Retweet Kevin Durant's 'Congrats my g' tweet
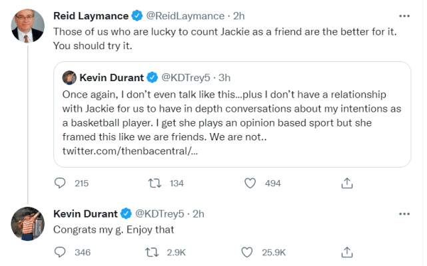 (x=154, y=252)
